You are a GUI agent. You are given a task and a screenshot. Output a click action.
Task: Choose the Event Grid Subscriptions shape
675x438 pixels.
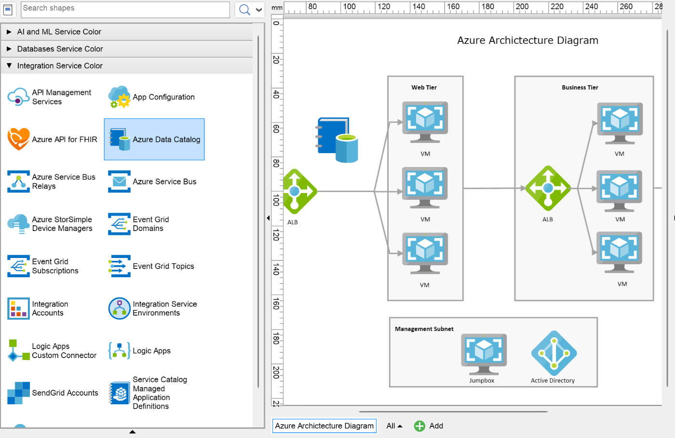[43, 266]
